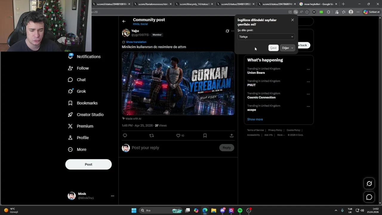Open the three-dot menu on Yağız's post
This screenshot has width=382, height=215.
pyautogui.click(x=233, y=31)
